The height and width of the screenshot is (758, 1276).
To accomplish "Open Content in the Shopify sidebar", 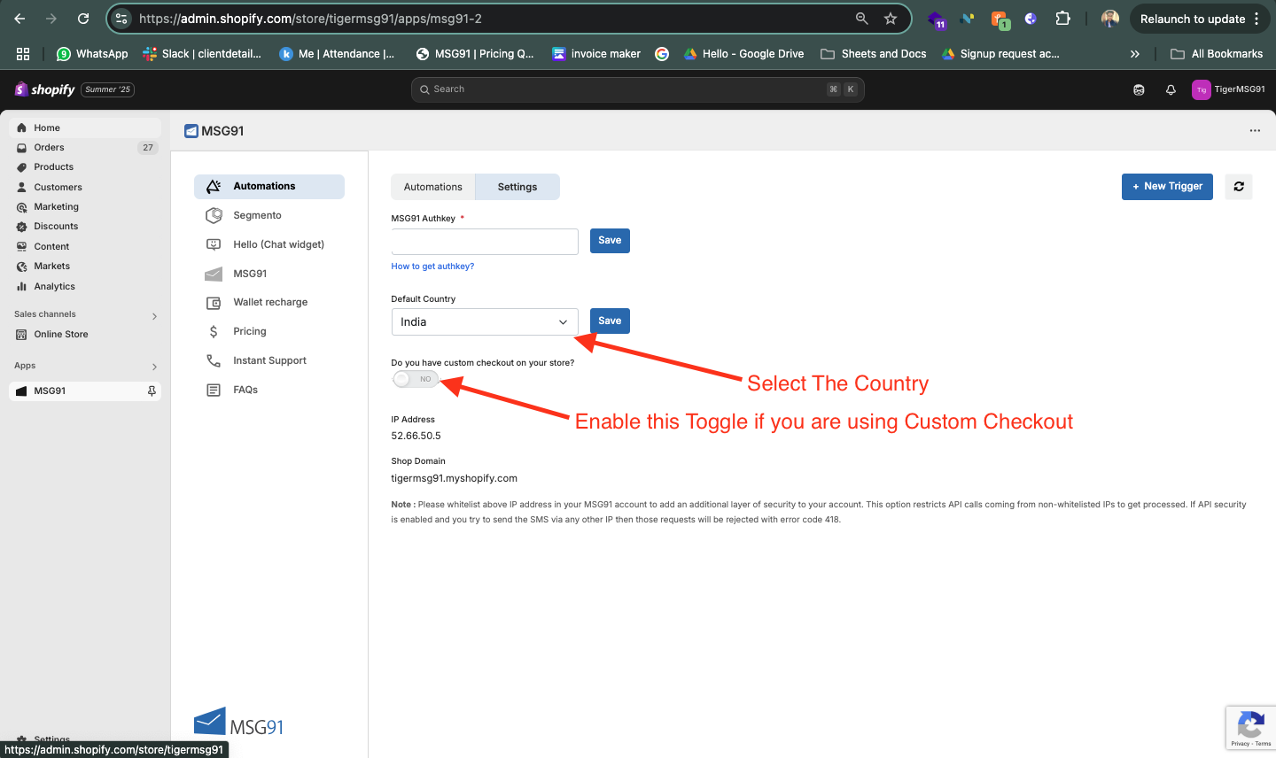I will [85, 246].
